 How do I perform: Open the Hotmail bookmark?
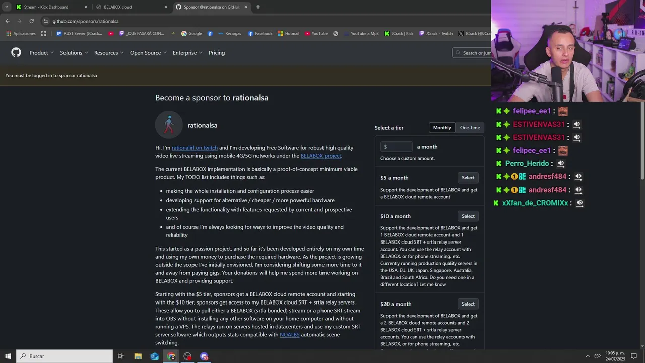point(288,34)
